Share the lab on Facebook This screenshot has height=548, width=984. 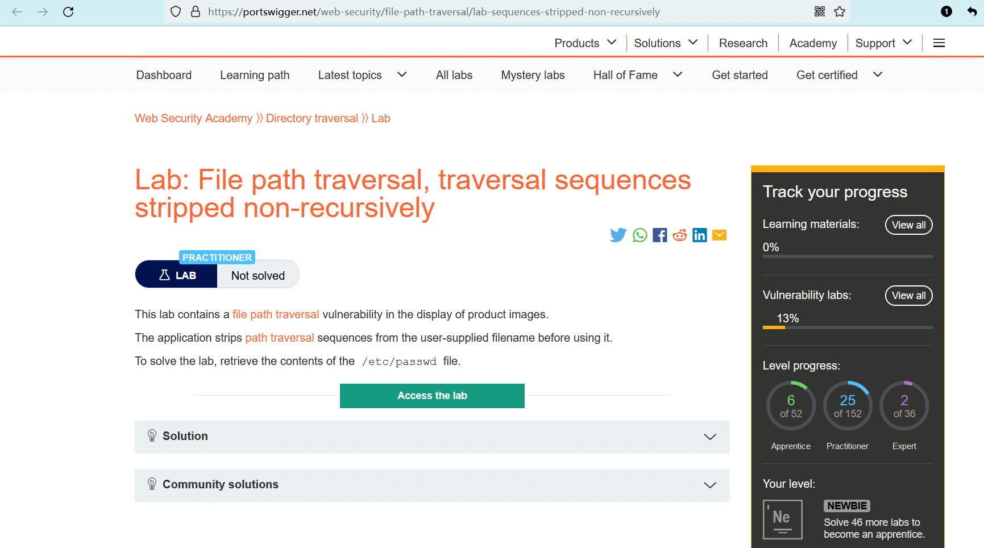point(660,235)
